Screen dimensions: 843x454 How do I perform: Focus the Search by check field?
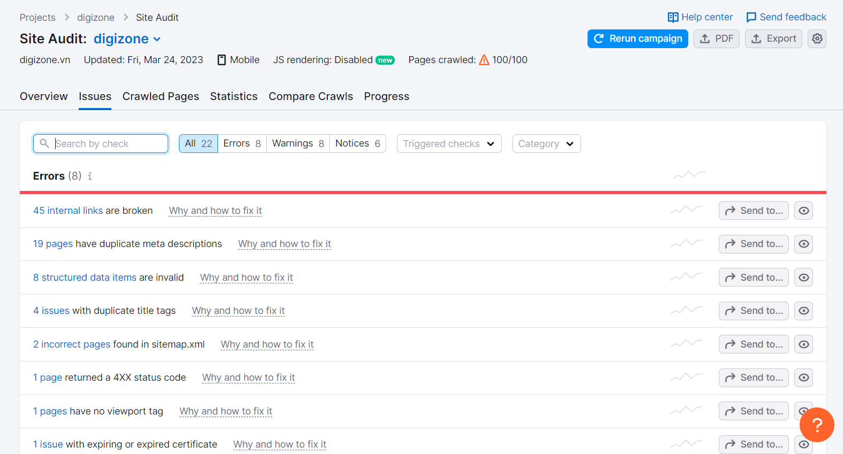(x=101, y=144)
